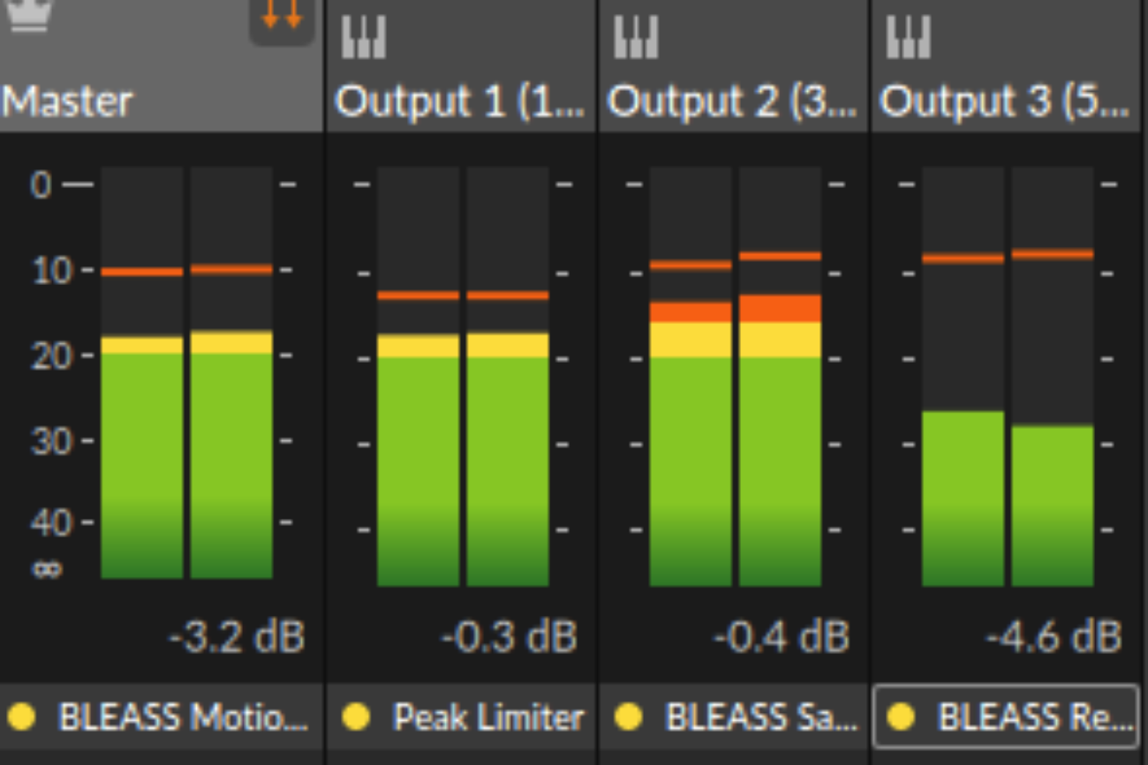Click the -3.2 dB Master volume value
1148x765 pixels.
236,637
